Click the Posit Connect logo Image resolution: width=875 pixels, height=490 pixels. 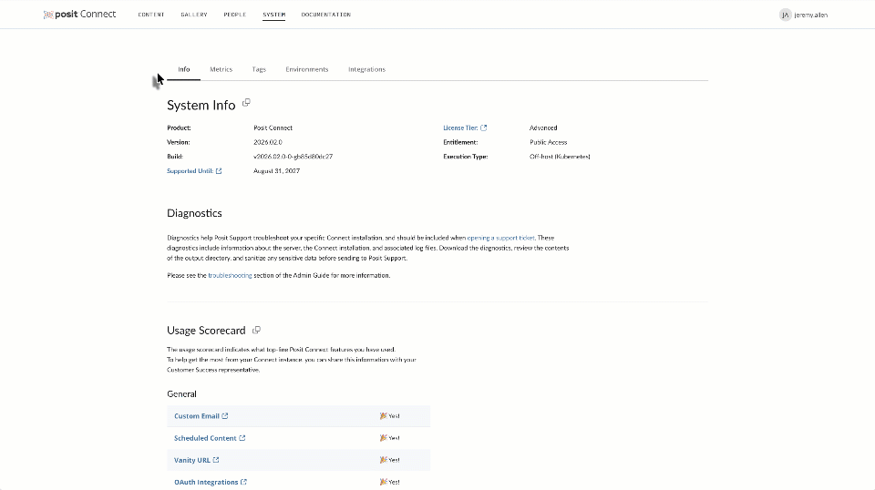[x=79, y=15]
